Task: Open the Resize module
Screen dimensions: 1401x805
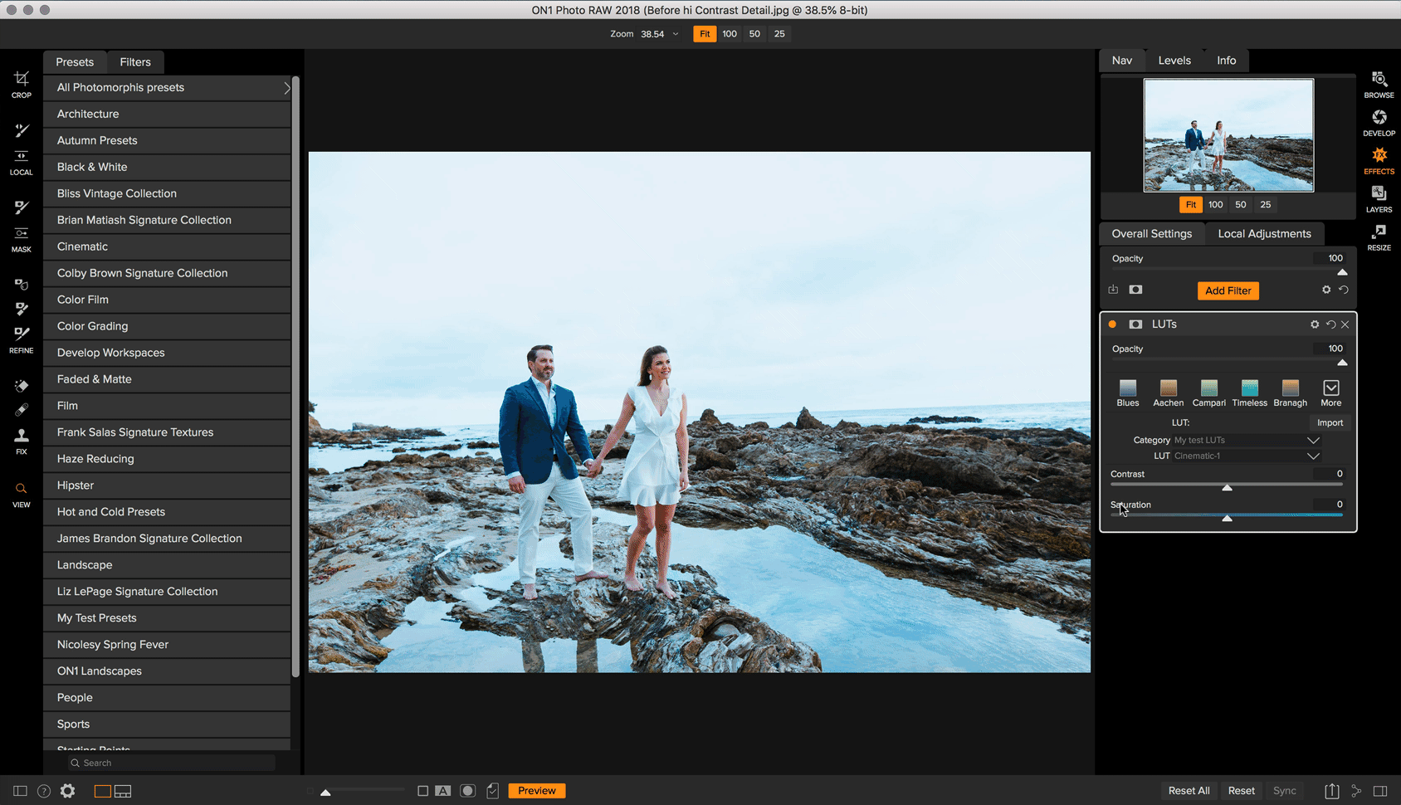Action: pyautogui.click(x=1379, y=237)
